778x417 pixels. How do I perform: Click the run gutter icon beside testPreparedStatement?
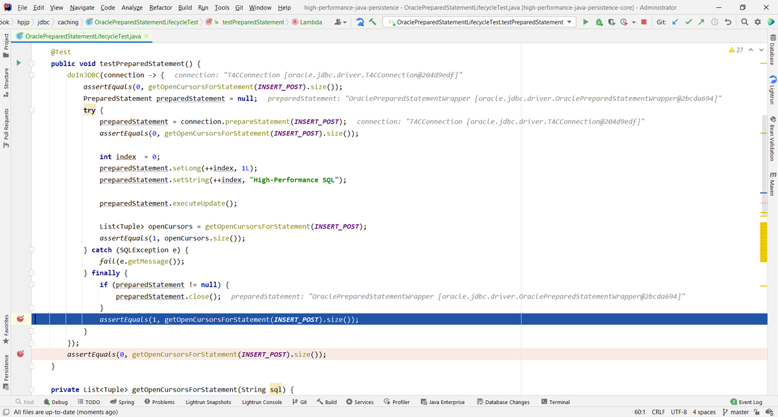pyautogui.click(x=19, y=63)
